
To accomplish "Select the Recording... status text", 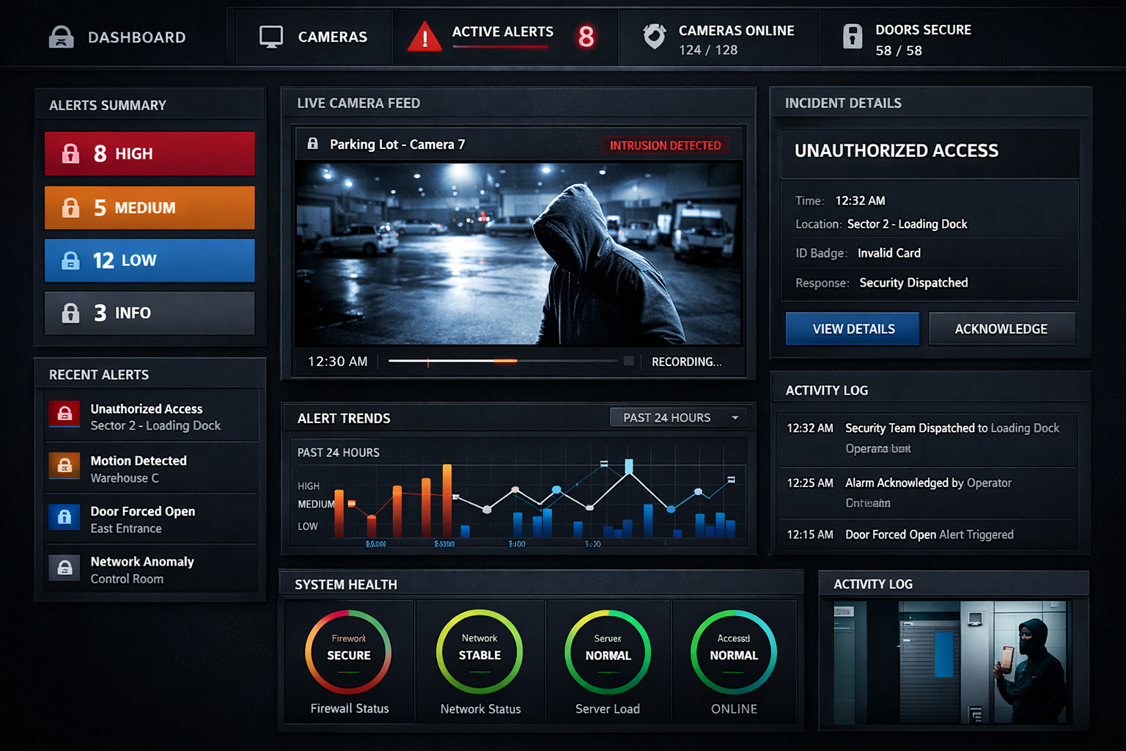I will coord(686,362).
